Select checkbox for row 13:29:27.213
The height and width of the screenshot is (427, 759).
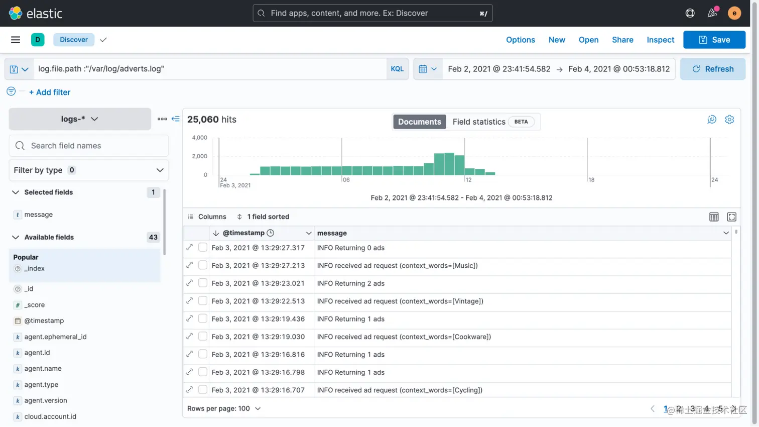pos(203,265)
